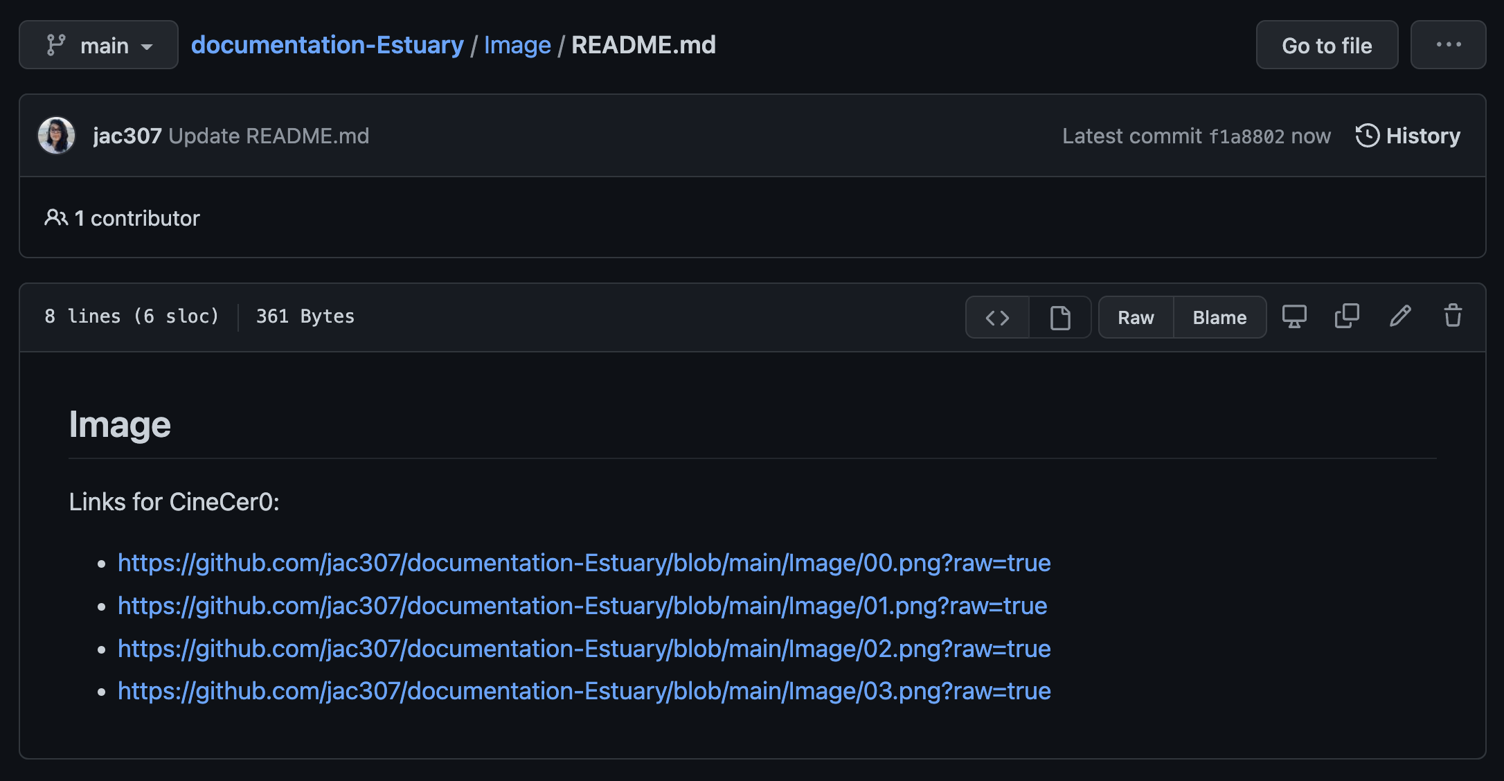Open the 02.png raw image link
This screenshot has height=781, width=1504.
[x=584, y=649]
